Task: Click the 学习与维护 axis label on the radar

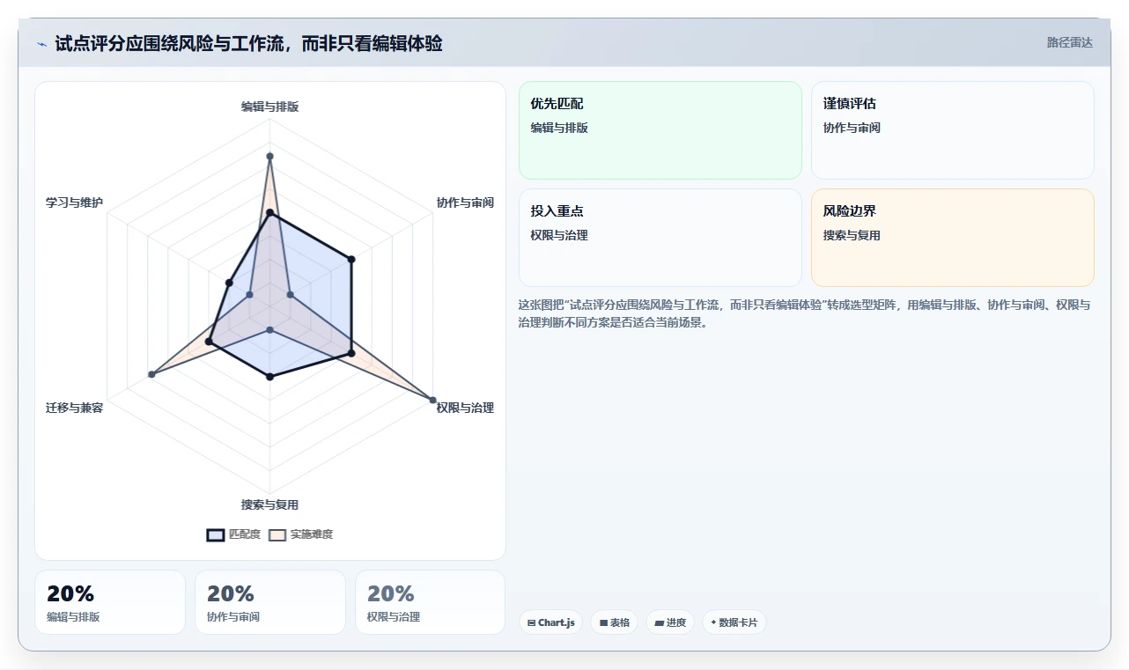Action: coord(74,202)
